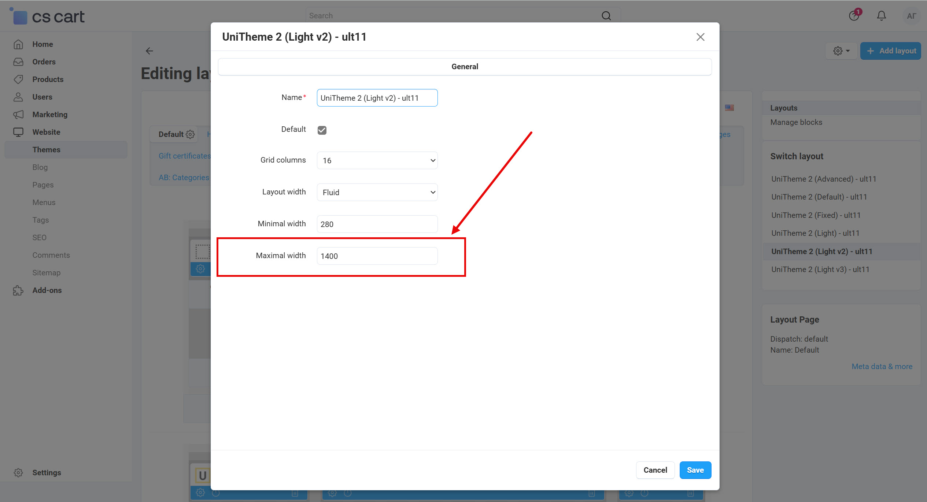The width and height of the screenshot is (927, 502).
Task: Open the notifications bell
Action: click(881, 16)
